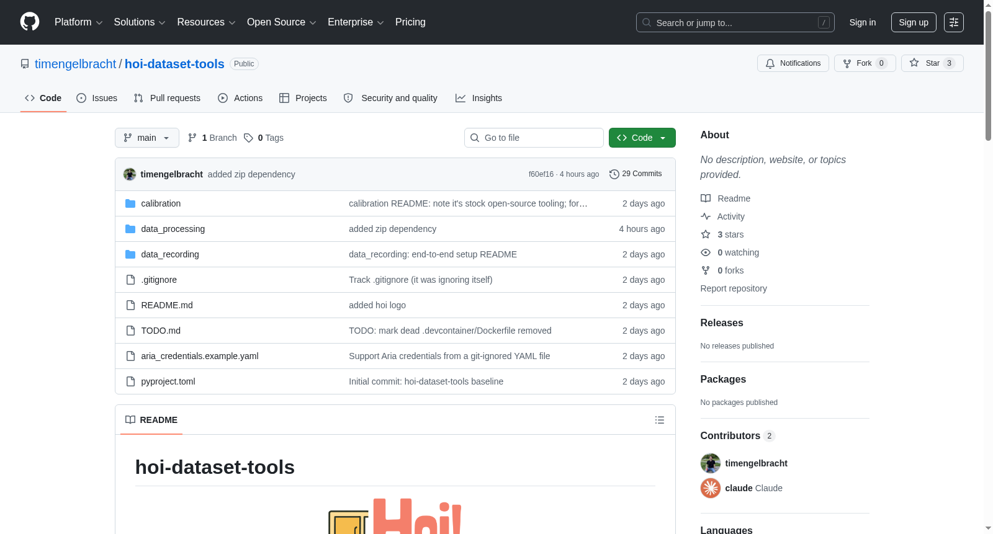Image resolution: width=993 pixels, height=534 pixels.
Task: Click the page vertical scrollbar thumb
Action: click(x=988, y=74)
